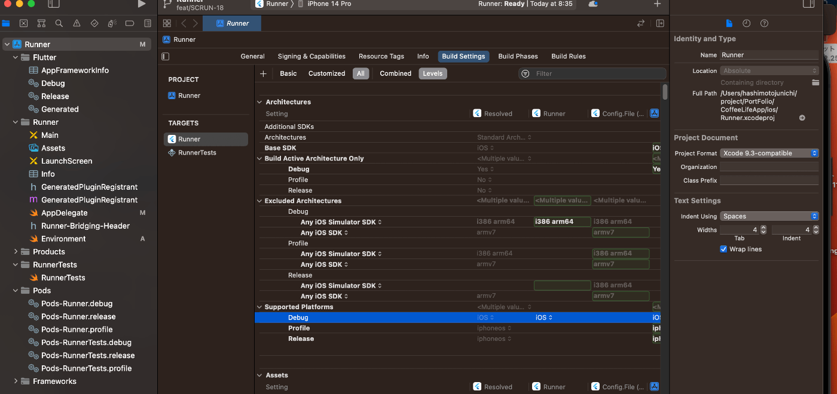Choose containing directory folder icon
Screen dimensions: 837x394
point(815,82)
